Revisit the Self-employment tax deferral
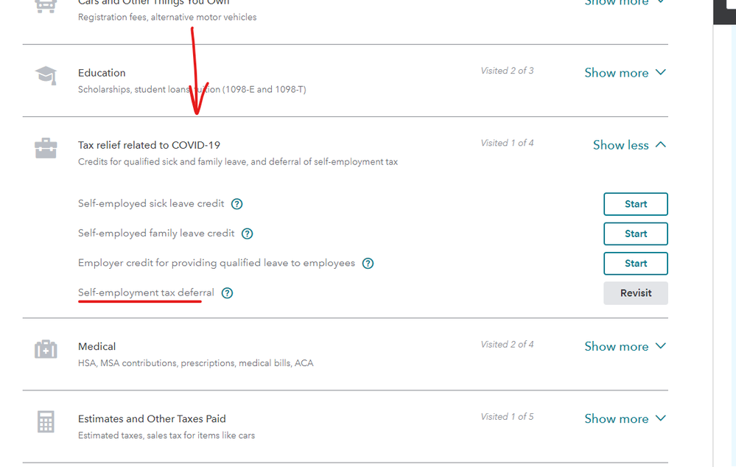 635,293
